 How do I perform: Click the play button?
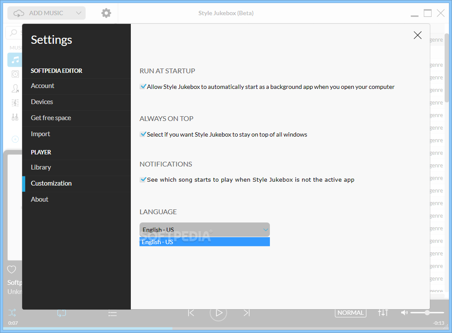pos(219,313)
